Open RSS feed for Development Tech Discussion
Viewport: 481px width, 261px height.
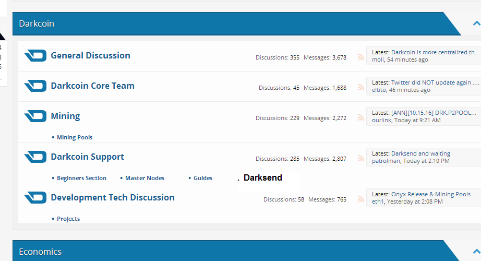pos(361,199)
